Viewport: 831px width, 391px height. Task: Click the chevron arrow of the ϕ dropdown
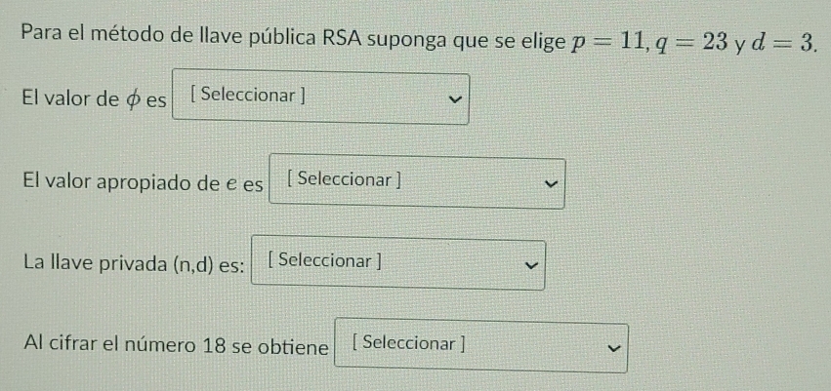(x=452, y=98)
